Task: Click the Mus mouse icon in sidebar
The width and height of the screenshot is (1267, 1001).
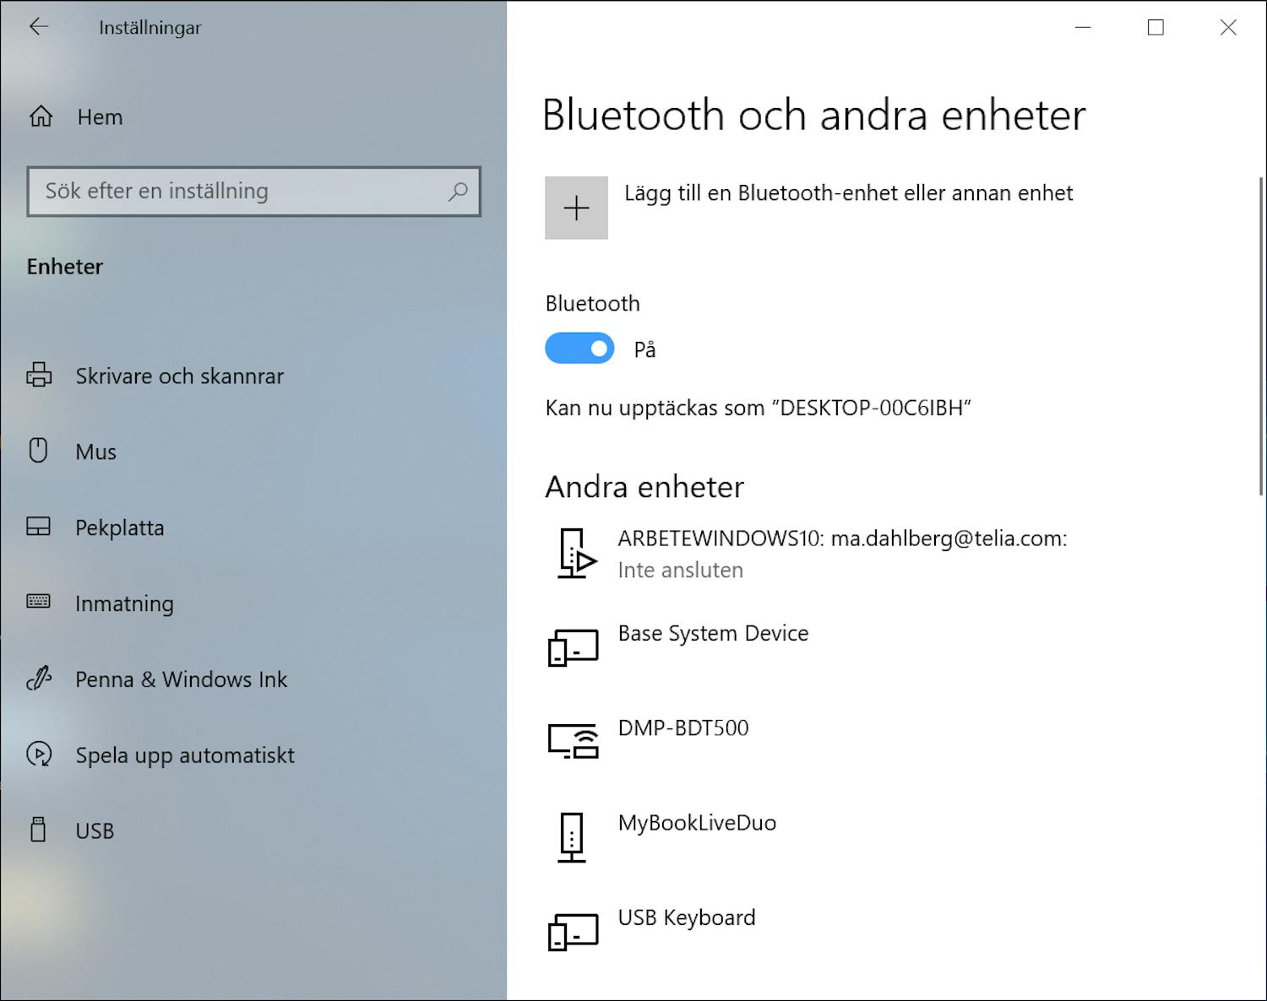Action: [38, 451]
